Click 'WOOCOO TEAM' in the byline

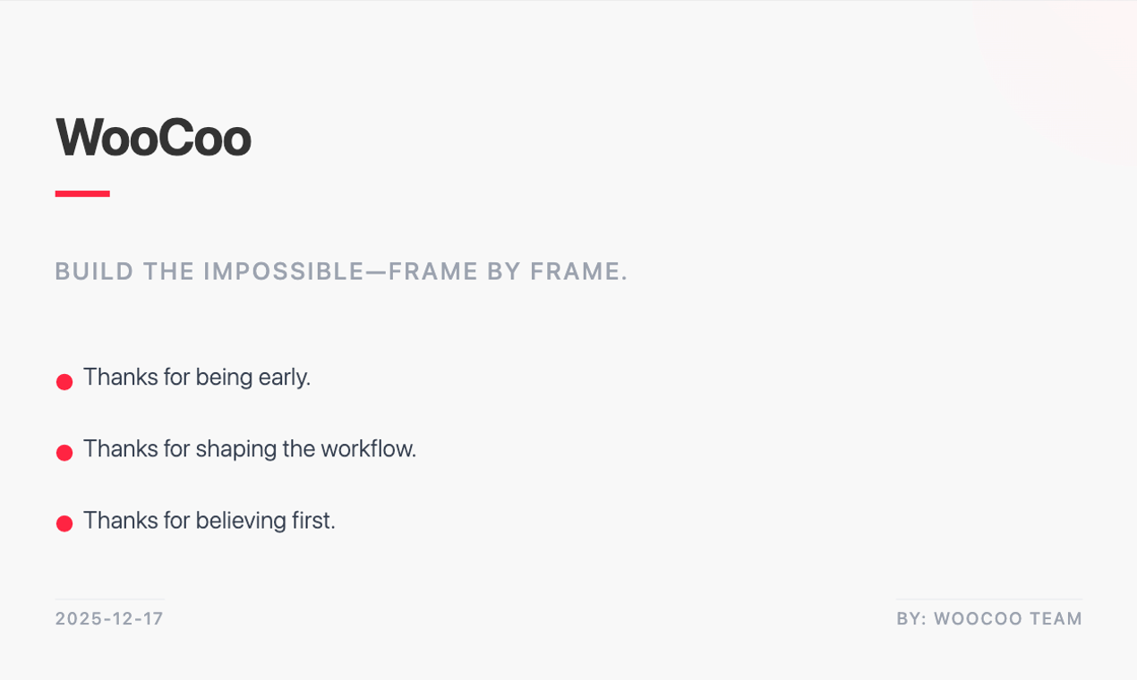[1008, 619]
